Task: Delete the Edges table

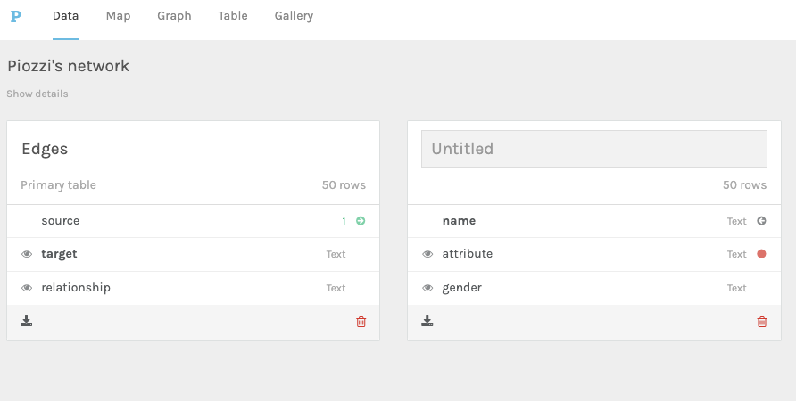Action: coord(361,322)
